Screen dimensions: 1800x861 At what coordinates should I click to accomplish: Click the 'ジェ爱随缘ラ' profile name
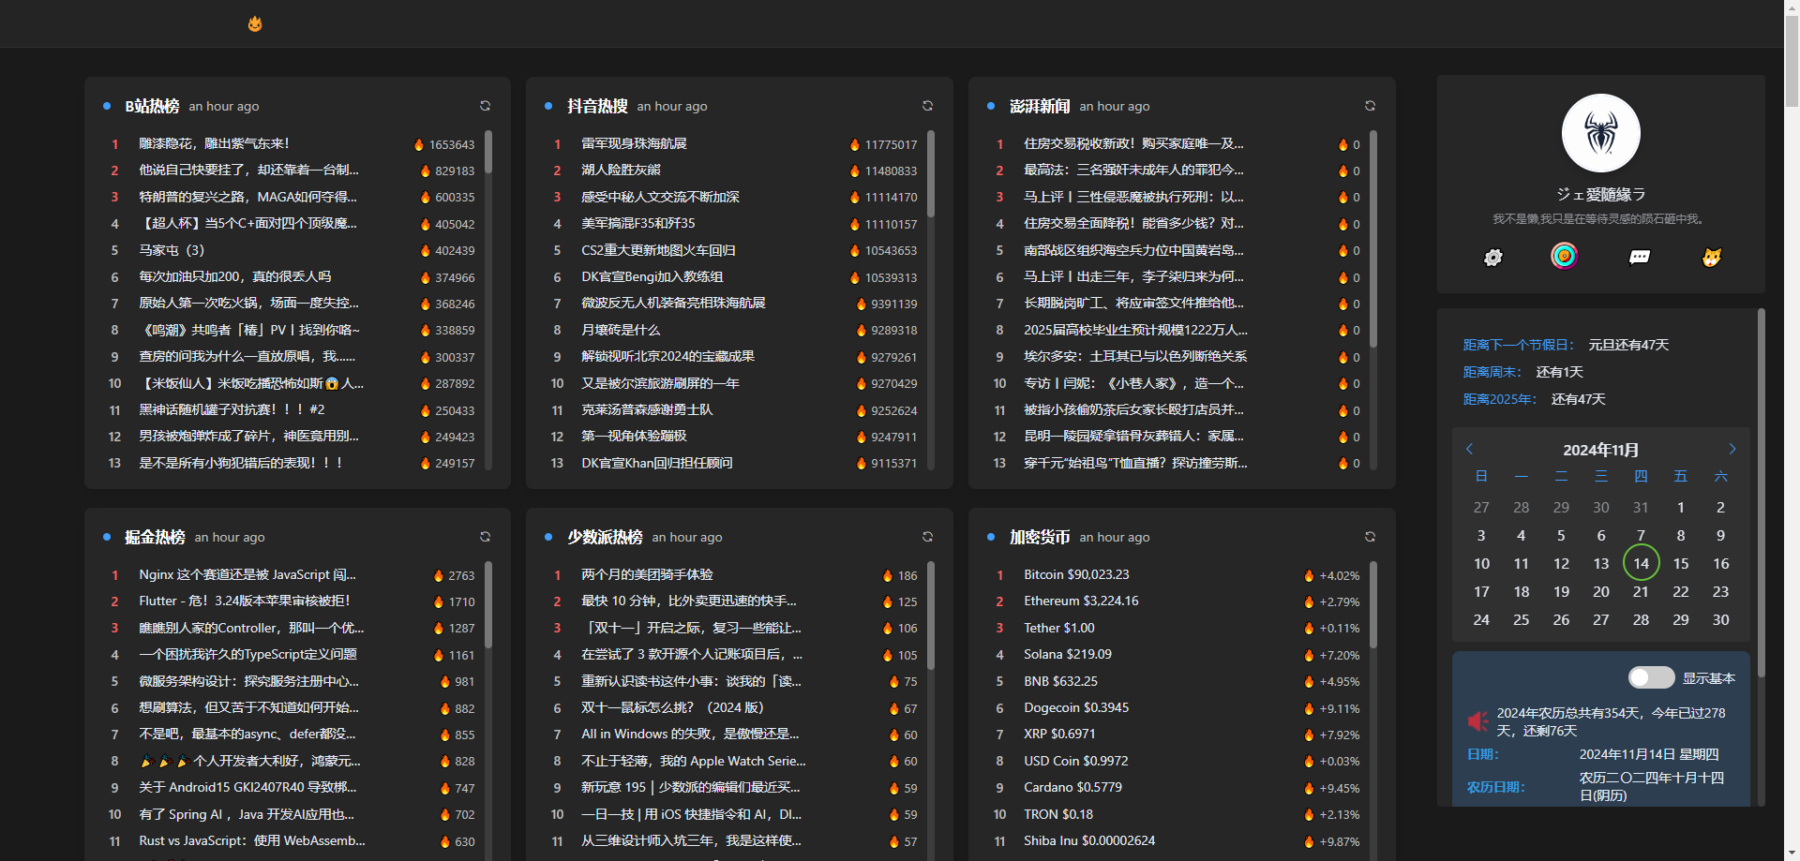1601,194
